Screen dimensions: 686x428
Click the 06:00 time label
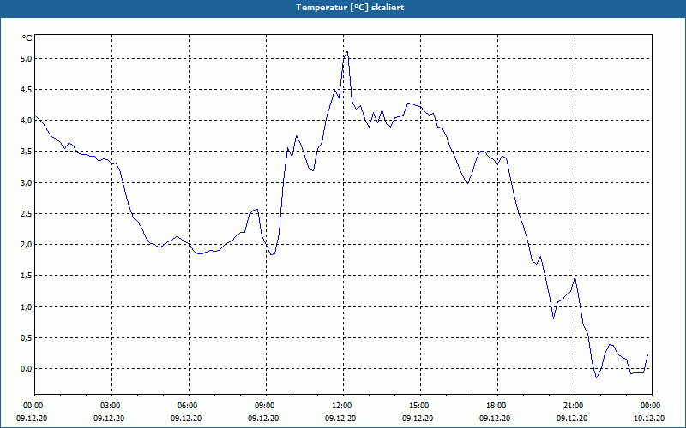pos(189,406)
